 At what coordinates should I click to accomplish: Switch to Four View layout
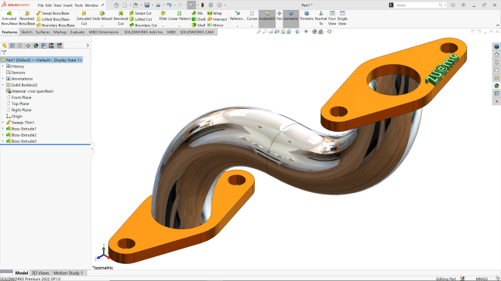[332, 19]
